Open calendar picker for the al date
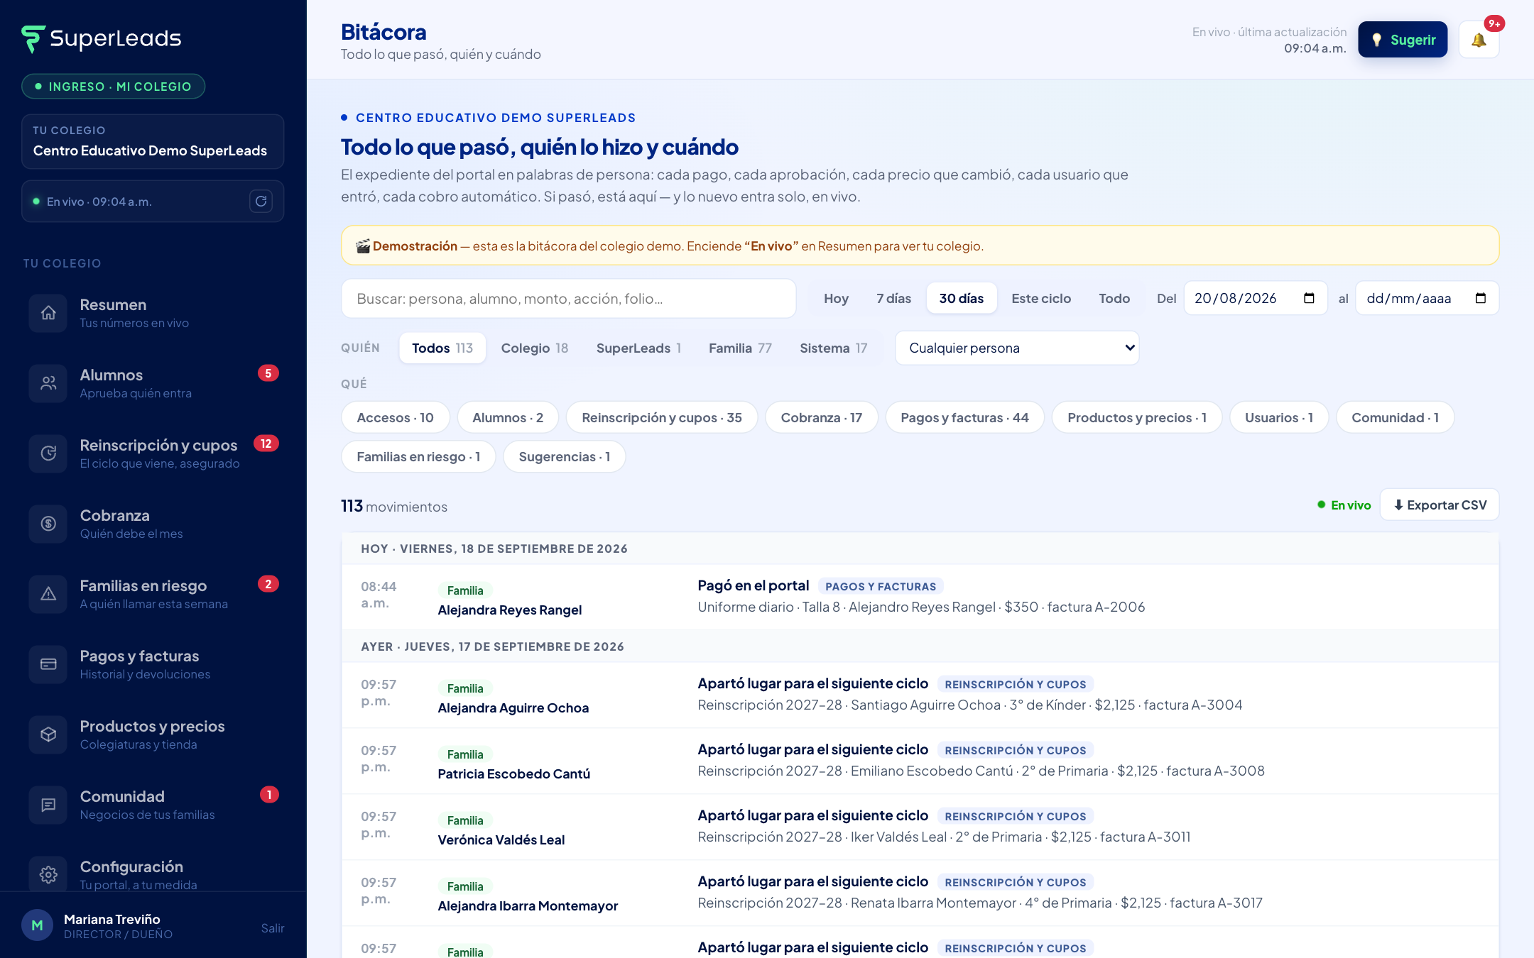The image size is (1534, 958). (x=1480, y=298)
